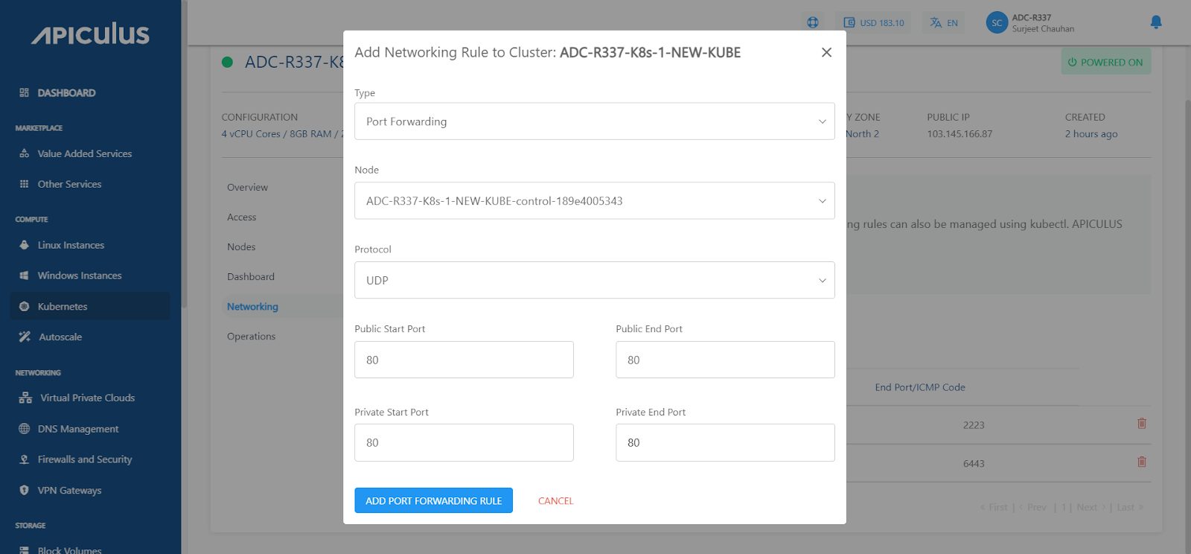Open the USD 183.10 balance menu

coord(874,23)
